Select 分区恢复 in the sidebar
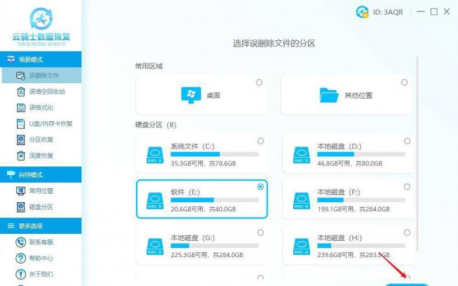The width and height of the screenshot is (458, 286). coord(41,139)
